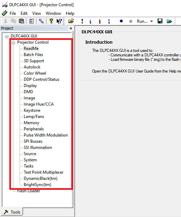Click the gray stop square icon

coord(131,21)
